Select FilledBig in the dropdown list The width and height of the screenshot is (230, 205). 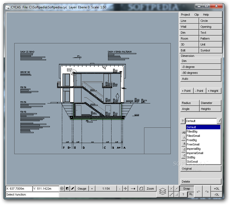[203, 131]
